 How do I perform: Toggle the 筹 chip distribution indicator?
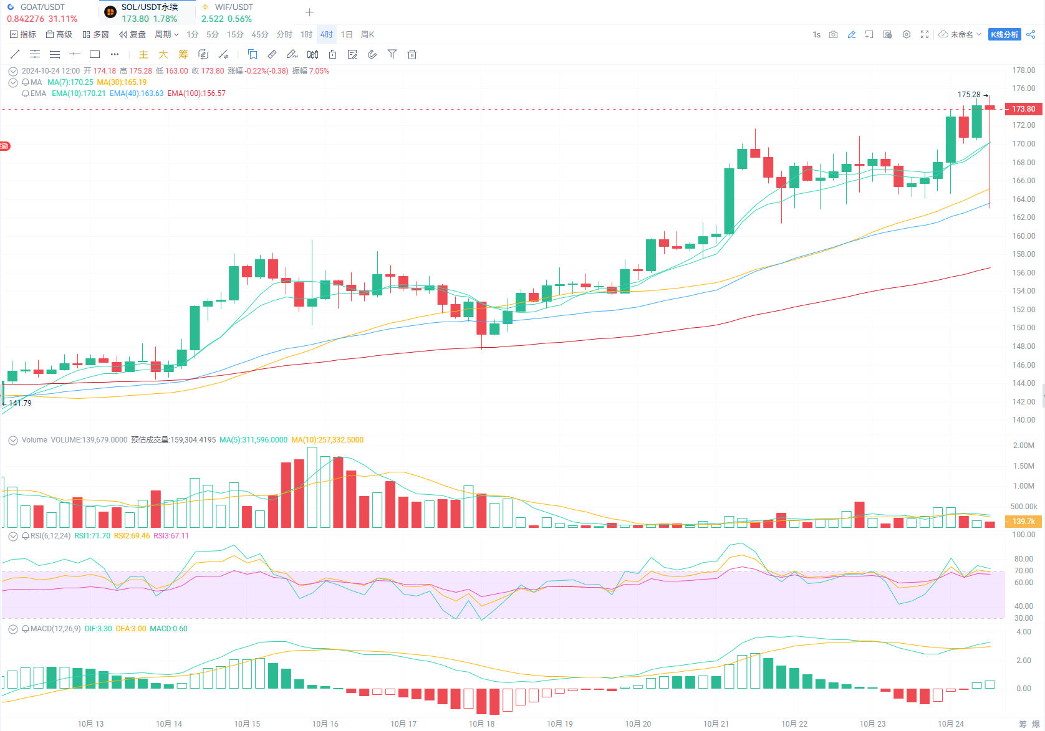(183, 54)
